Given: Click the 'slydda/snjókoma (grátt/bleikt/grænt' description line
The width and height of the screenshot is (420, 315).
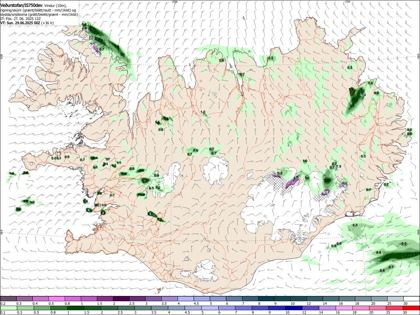Looking at the screenshot, I should (x=39, y=14).
